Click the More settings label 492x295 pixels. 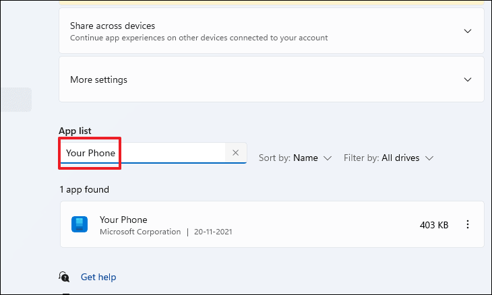click(x=98, y=79)
